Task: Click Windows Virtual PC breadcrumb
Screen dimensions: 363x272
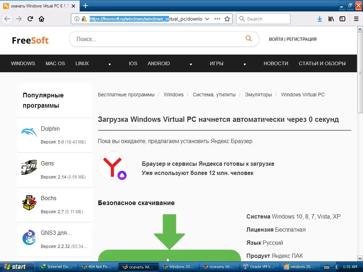Action: click(303, 95)
